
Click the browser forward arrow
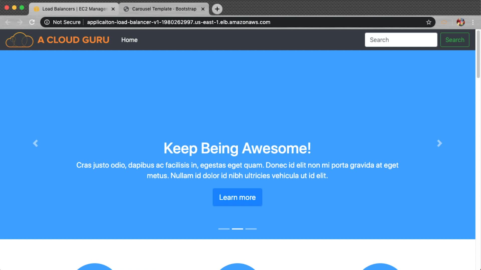20,22
